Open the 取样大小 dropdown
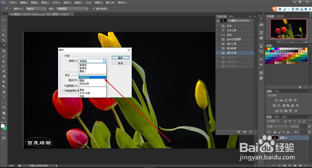312x168 pixels. (36, 9)
